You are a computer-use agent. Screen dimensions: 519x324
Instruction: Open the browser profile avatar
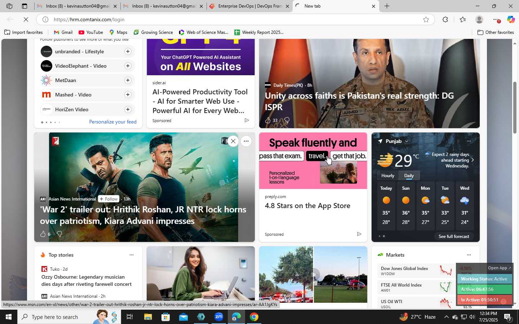[x=479, y=19]
